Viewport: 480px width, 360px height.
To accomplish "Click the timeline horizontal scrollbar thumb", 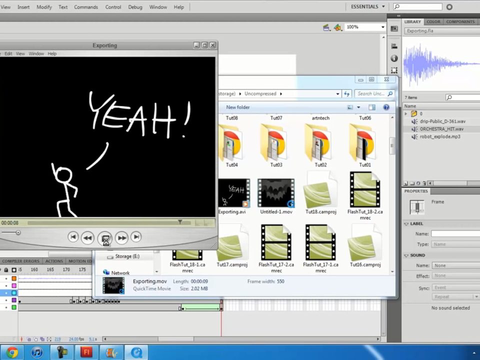I will (x=175, y=339).
